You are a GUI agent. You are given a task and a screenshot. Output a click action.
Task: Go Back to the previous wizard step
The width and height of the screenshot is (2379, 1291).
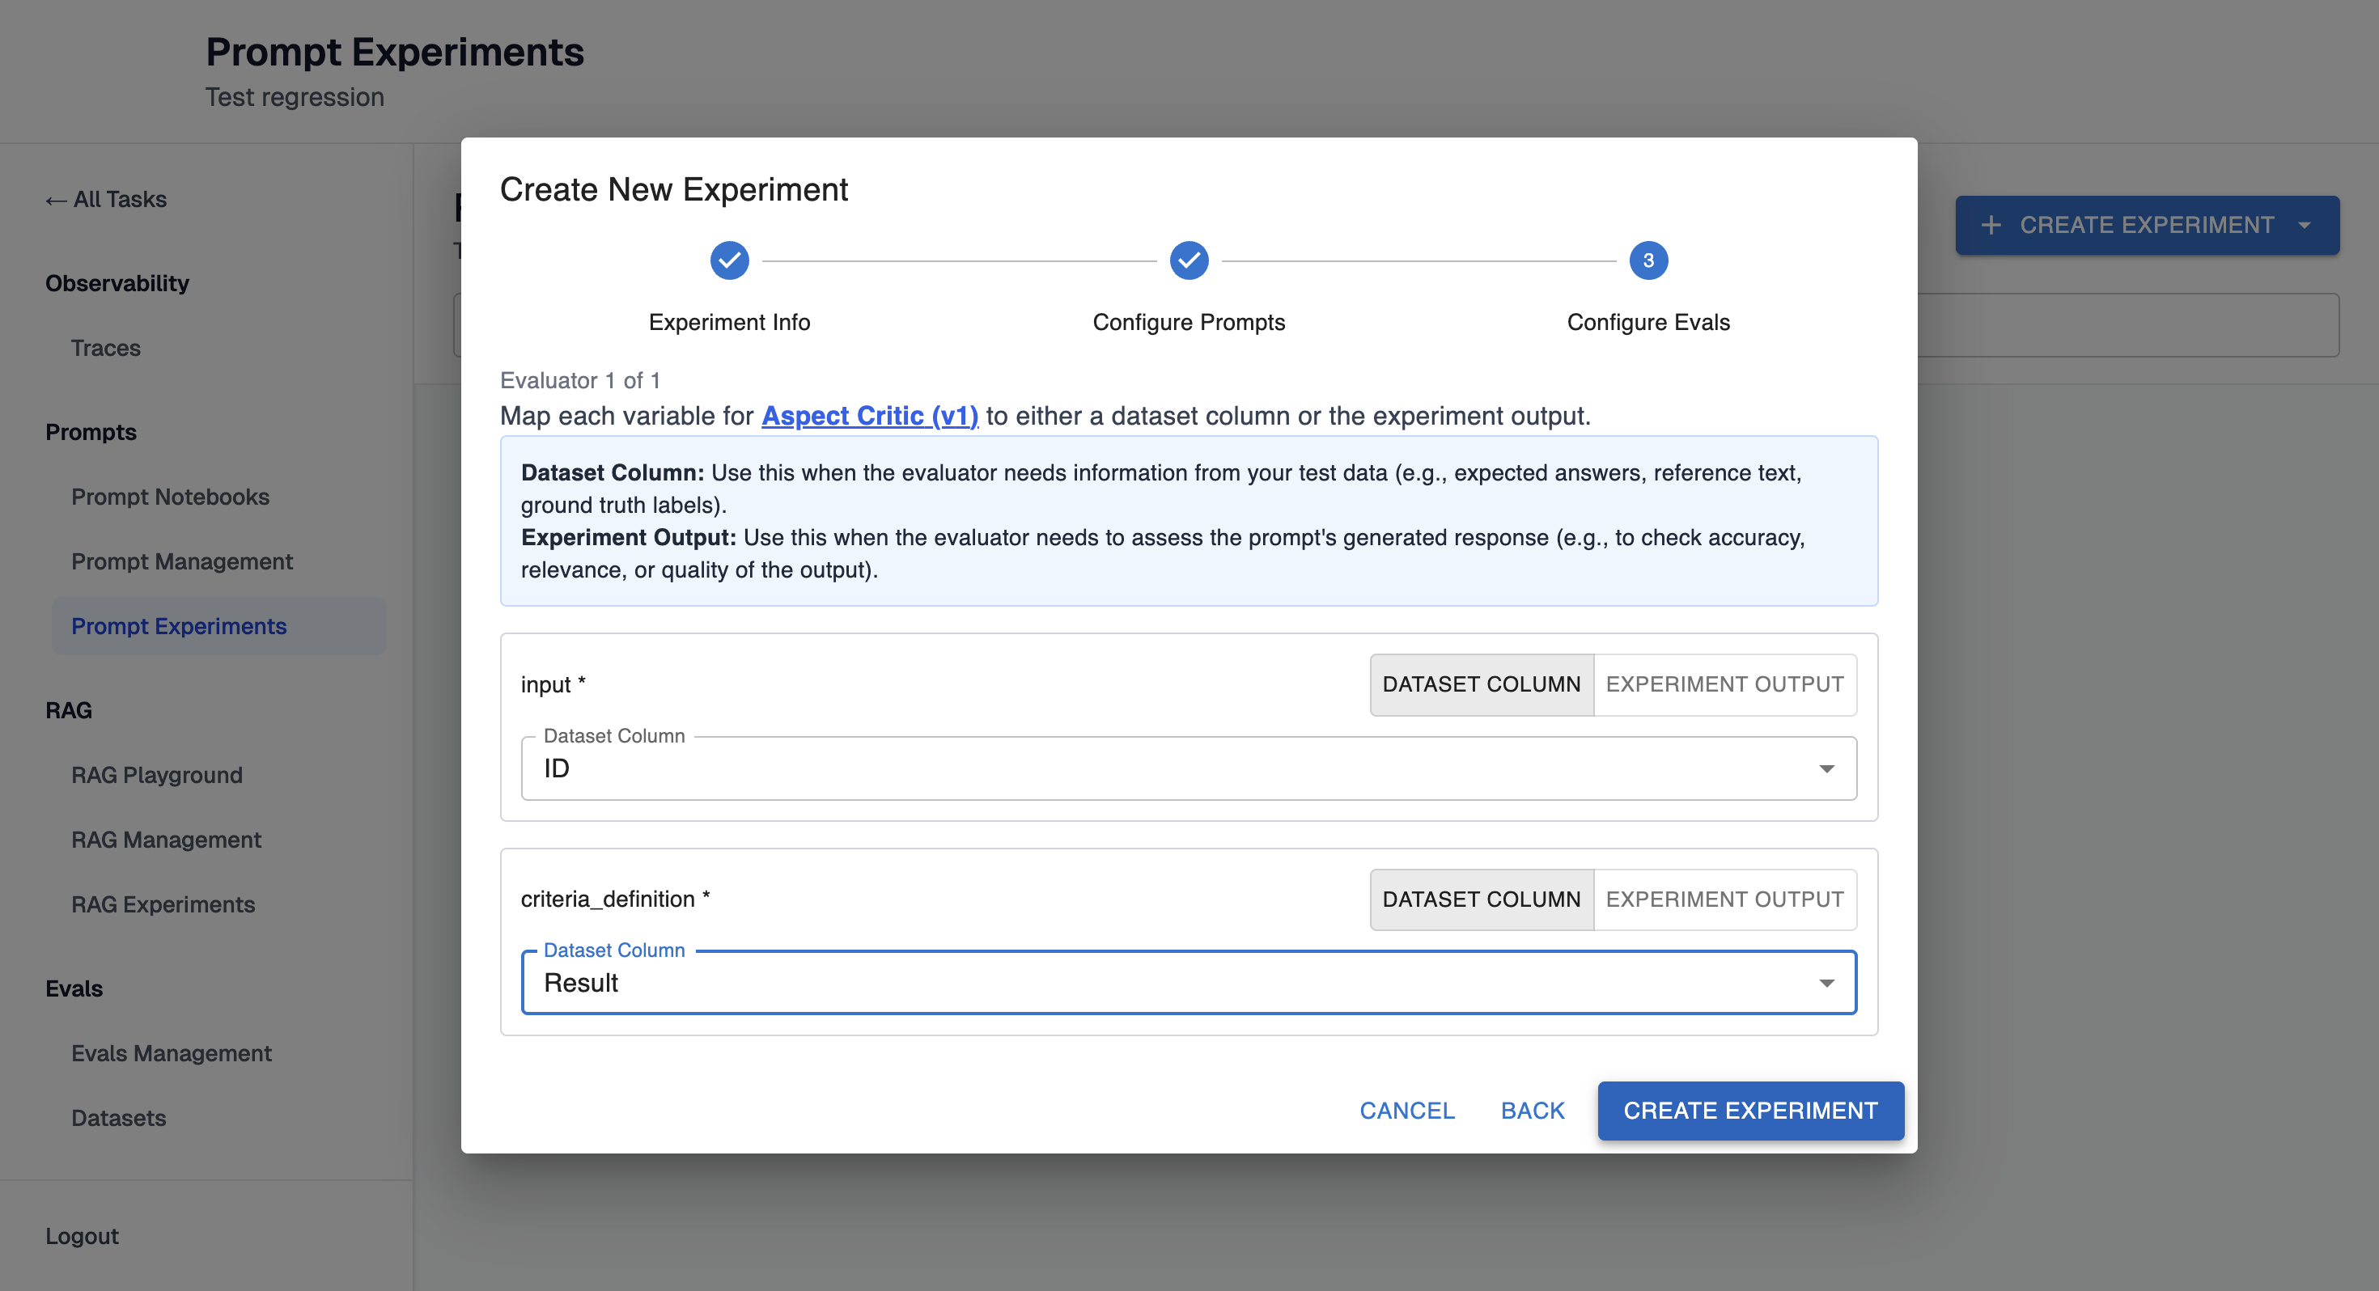(1532, 1110)
